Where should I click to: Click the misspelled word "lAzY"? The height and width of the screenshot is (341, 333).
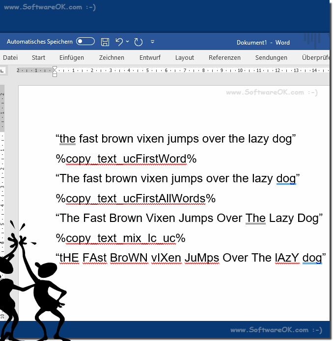(287, 258)
